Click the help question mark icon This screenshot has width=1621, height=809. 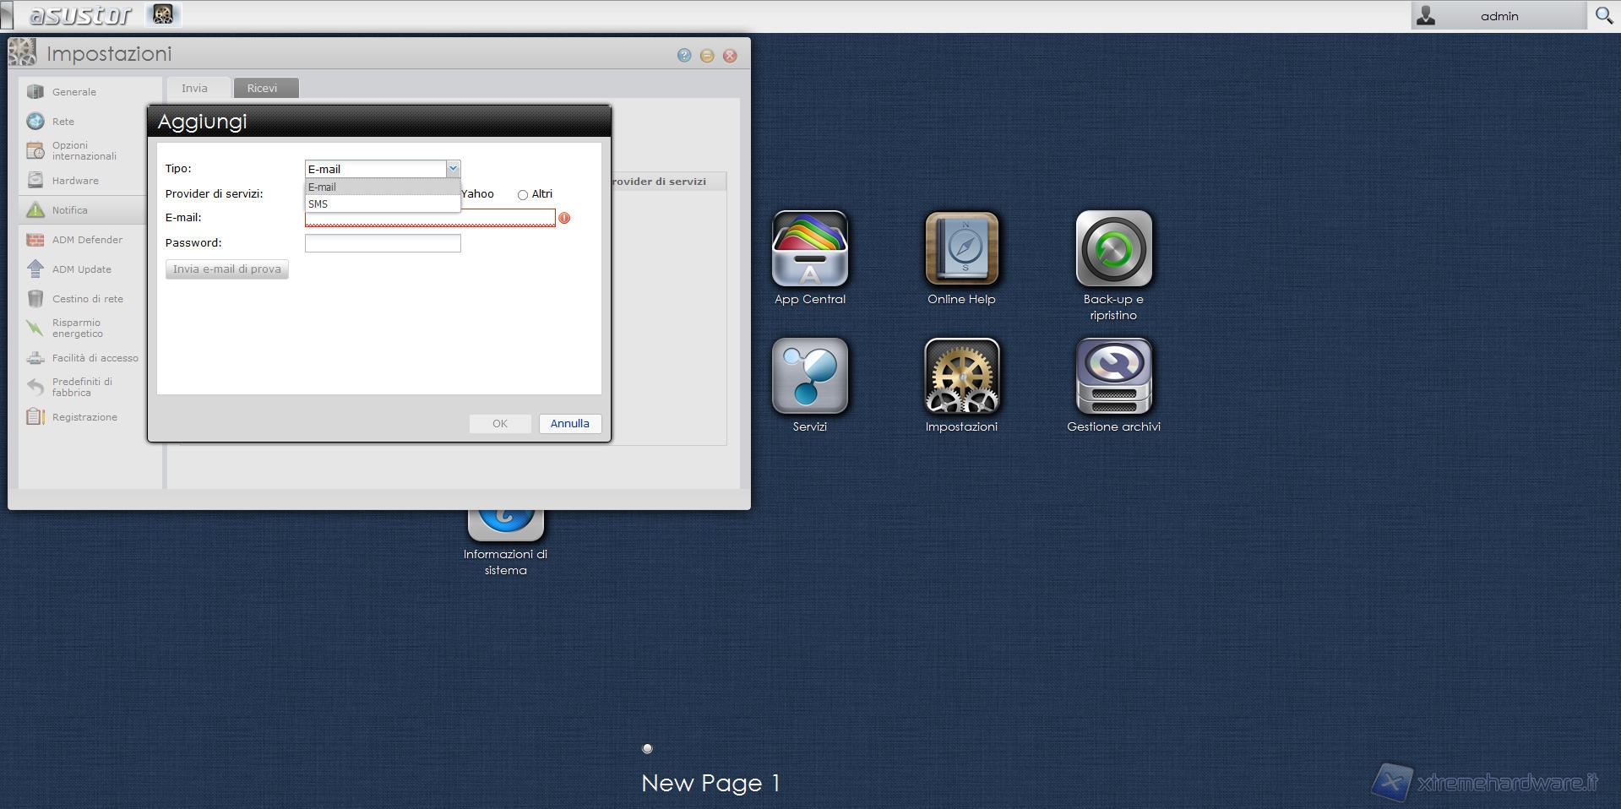pos(684,56)
